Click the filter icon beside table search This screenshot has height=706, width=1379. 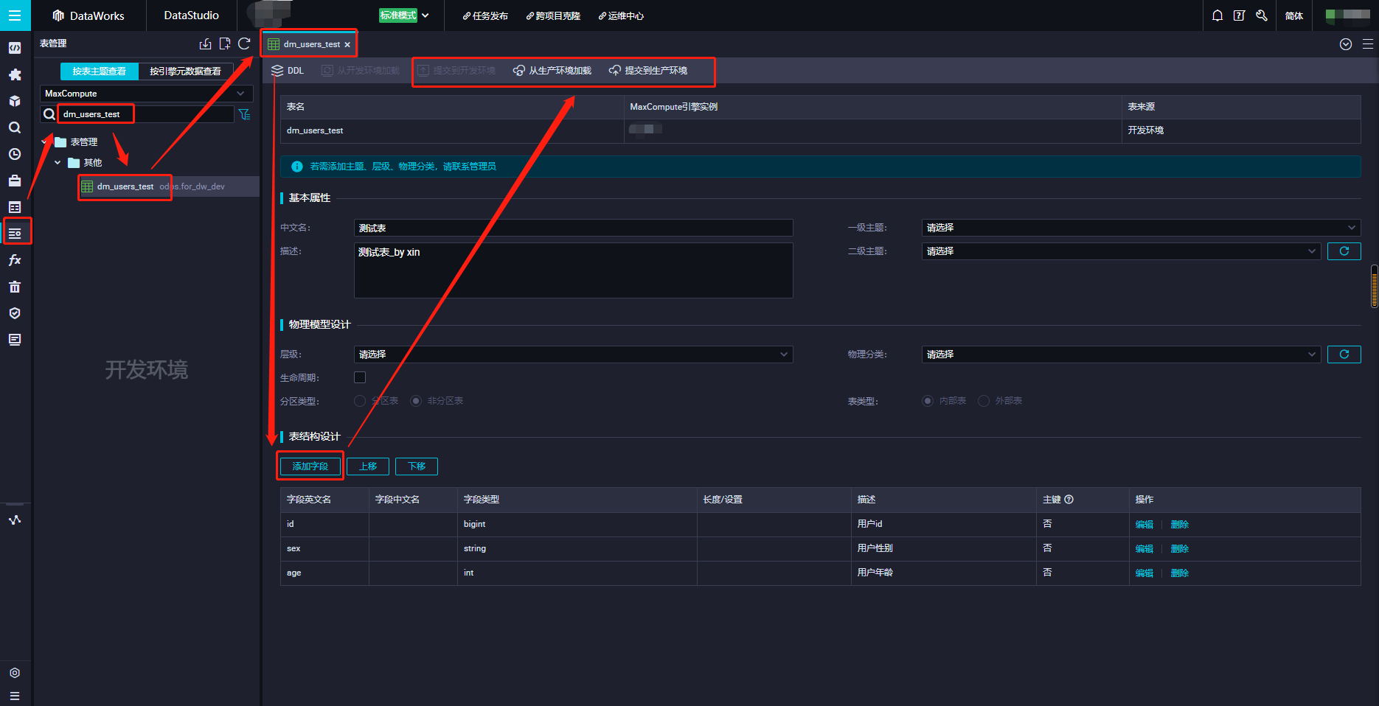244,114
